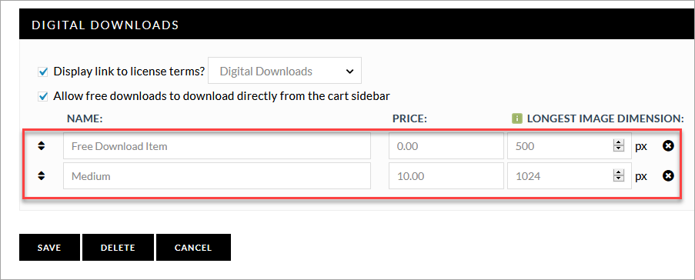Click reorder handle for Free Download Item row
This screenshot has width=695, height=280.
click(42, 145)
